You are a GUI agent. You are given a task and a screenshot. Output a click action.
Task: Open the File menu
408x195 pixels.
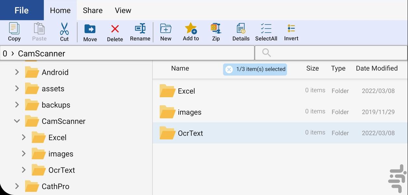pyautogui.click(x=21, y=10)
